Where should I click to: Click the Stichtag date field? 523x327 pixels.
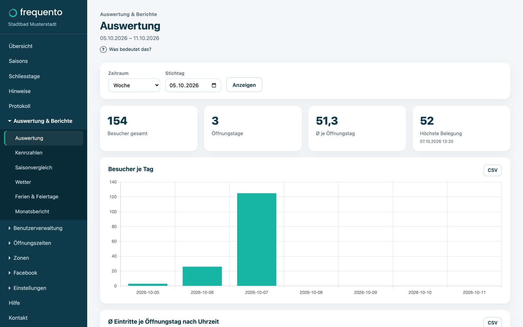tap(193, 85)
